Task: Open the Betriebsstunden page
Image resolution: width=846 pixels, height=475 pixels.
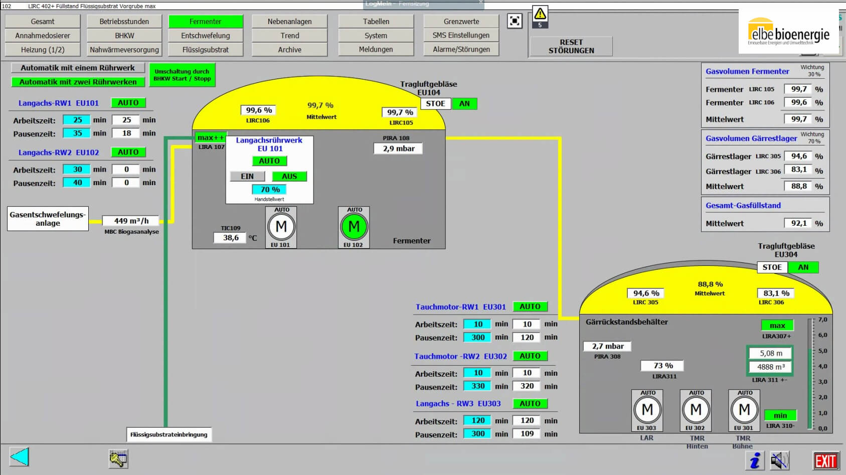Action: coord(124,22)
